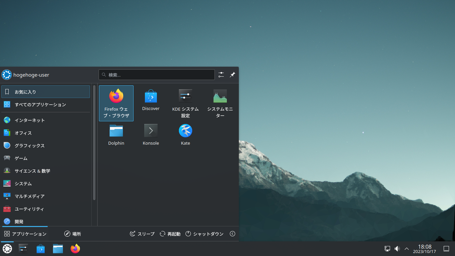Open サイエンス & 数学 category
Viewport: 455px width, 256px height.
coord(46,171)
